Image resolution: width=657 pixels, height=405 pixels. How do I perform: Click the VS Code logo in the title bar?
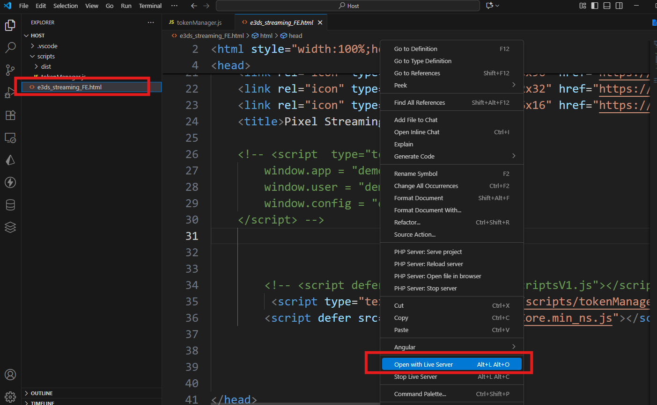[7, 6]
